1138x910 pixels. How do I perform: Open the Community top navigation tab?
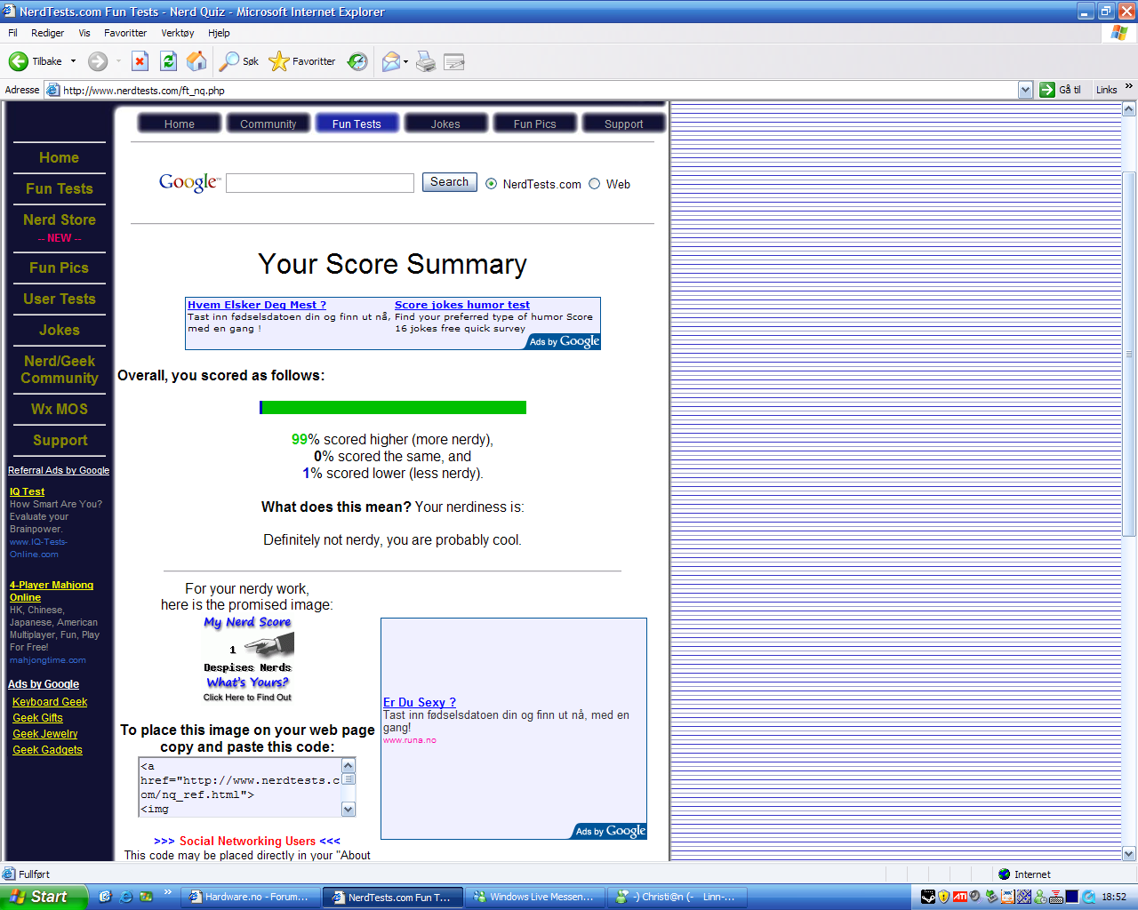click(268, 124)
